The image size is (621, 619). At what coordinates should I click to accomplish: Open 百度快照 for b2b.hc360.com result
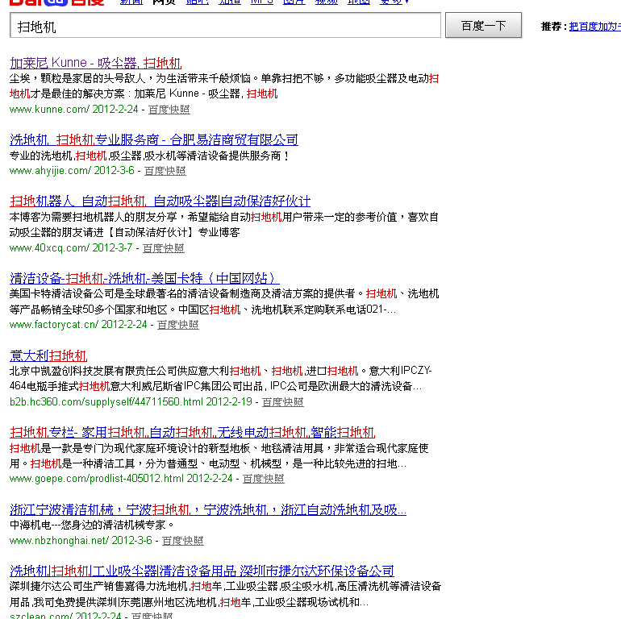pyautogui.click(x=283, y=402)
